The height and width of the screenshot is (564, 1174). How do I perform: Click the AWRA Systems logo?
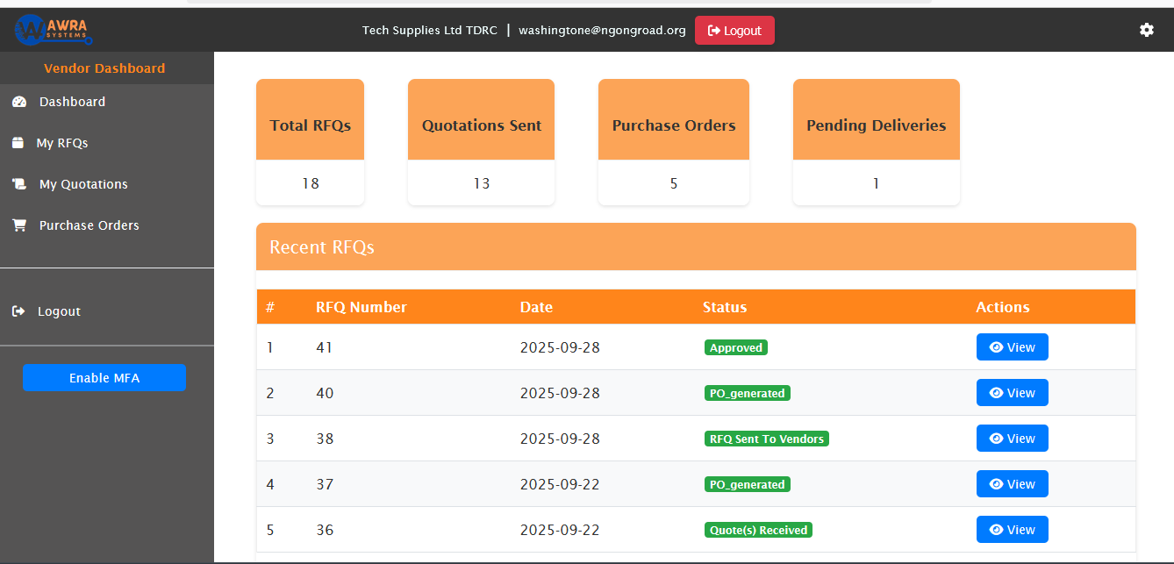pyautogui.click(x=50, y=29)
